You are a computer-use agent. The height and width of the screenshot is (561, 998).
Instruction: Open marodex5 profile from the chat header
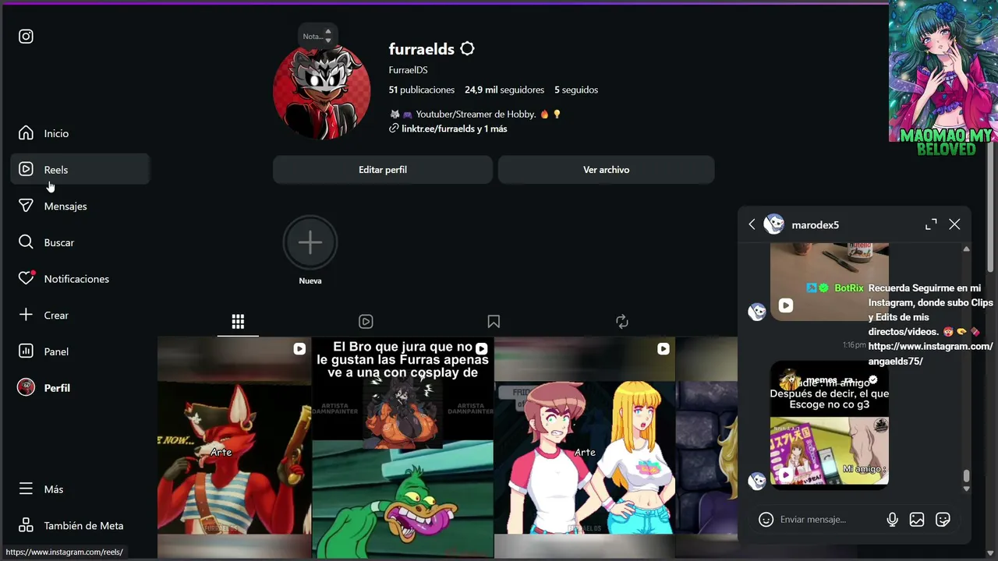802,224
